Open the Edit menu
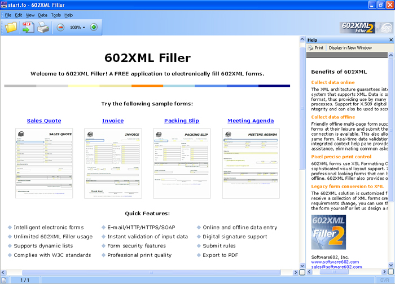Image resolution: width=395 pixels, height=284 pixels. coord(19,15)
